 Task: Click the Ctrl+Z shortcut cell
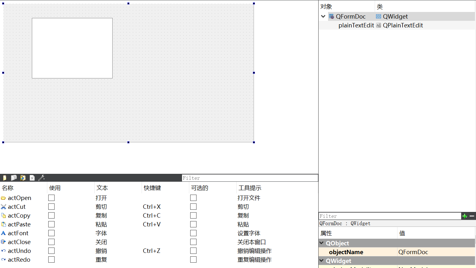coord(152,251)
